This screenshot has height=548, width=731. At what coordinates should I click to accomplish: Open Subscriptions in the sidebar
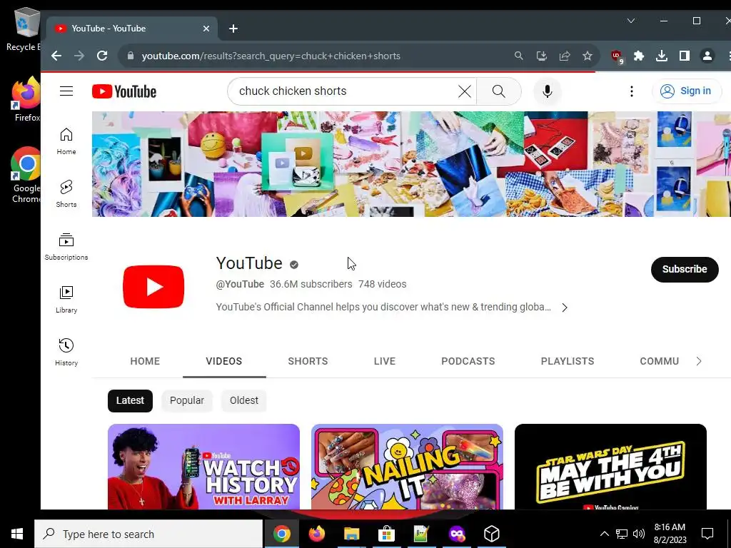point(66,246)
